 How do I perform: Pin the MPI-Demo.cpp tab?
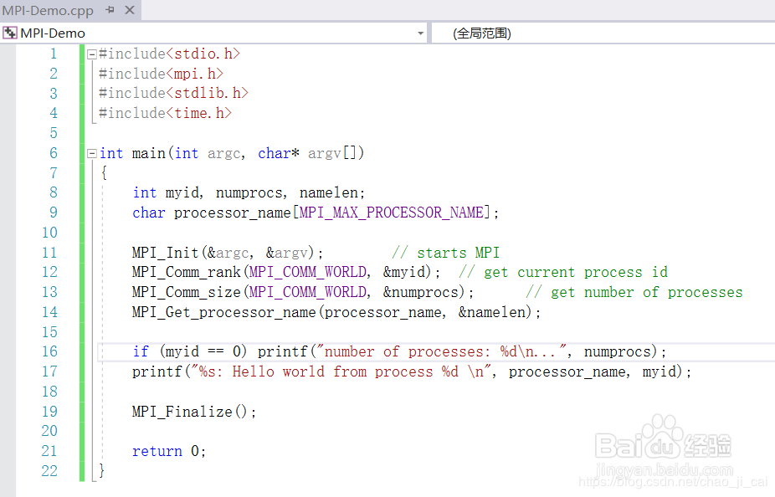click(110, 10)
